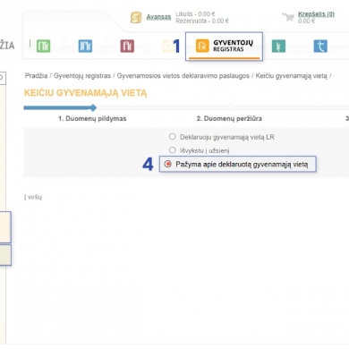Open the blue JAR register icon
The width and height of the screenshot is (349, 349).
(85, 46)
